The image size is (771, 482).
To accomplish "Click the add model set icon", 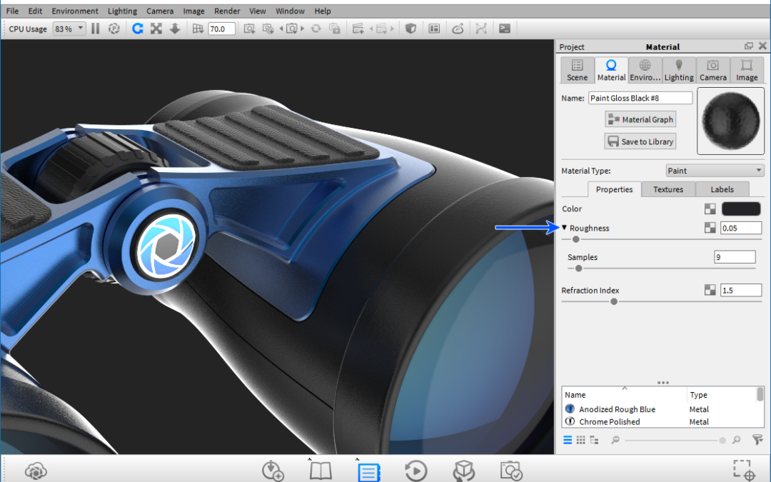I will (358, 29).
